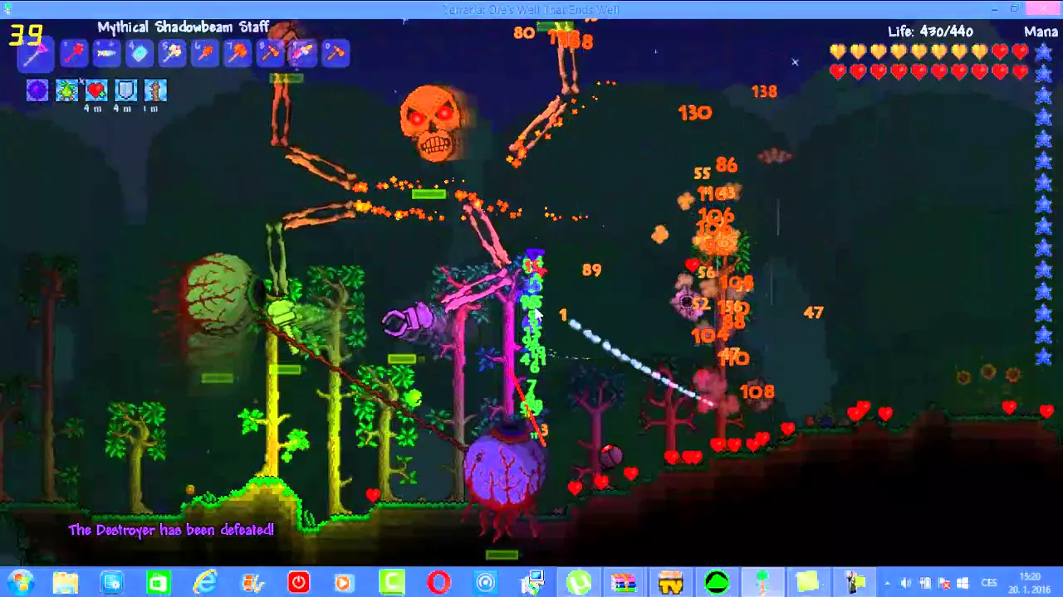Viewport: 1063px width, 597px height.
Task: Select the blue spell tome in slot 4
Action: coord(140,54)
